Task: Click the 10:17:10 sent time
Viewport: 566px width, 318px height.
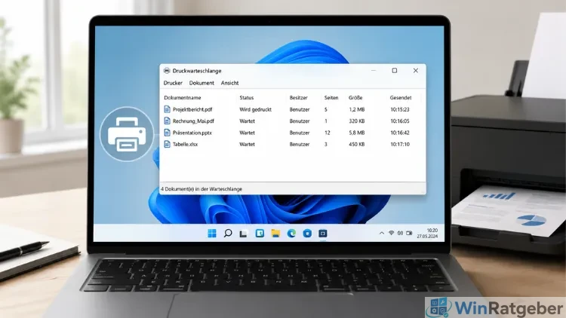Action: click(399, 144)
